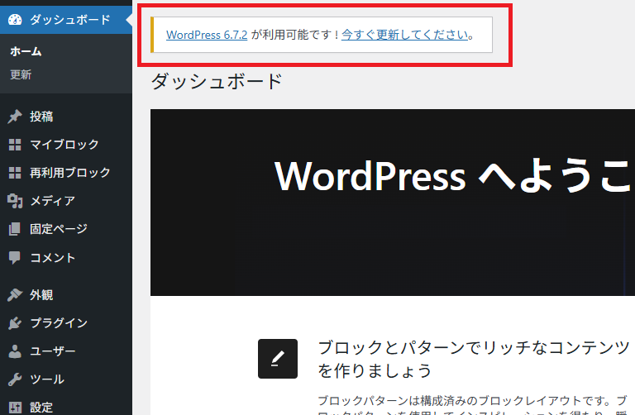Click the grid icon for 再利用ブロック
The height and width of the screenshot is (415, 635).
tap(14, 173)
